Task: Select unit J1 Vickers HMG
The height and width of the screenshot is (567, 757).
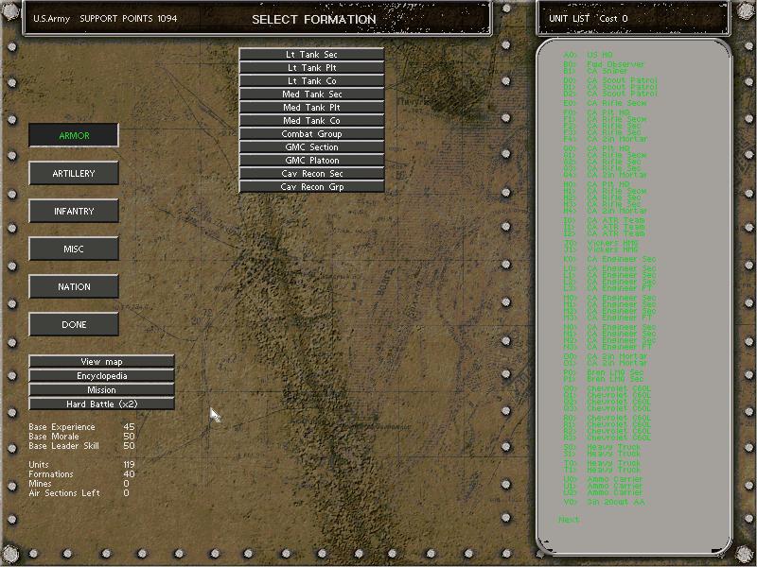Action: tap(601, 249)
